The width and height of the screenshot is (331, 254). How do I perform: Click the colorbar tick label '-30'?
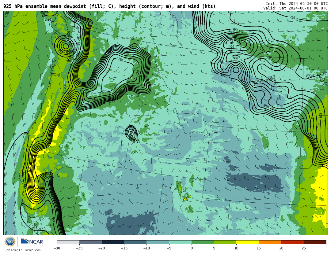coord(57,248)
